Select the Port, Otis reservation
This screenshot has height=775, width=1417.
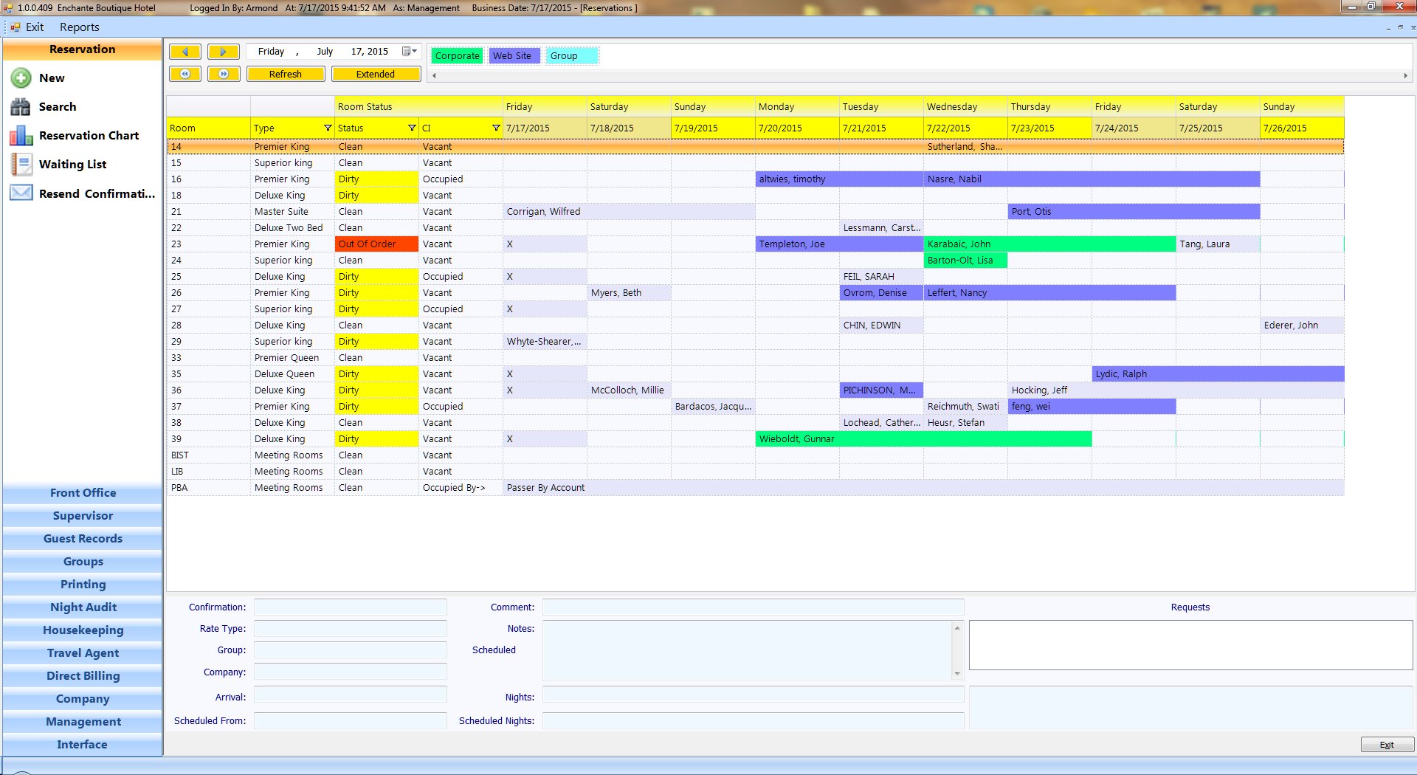1134,212
